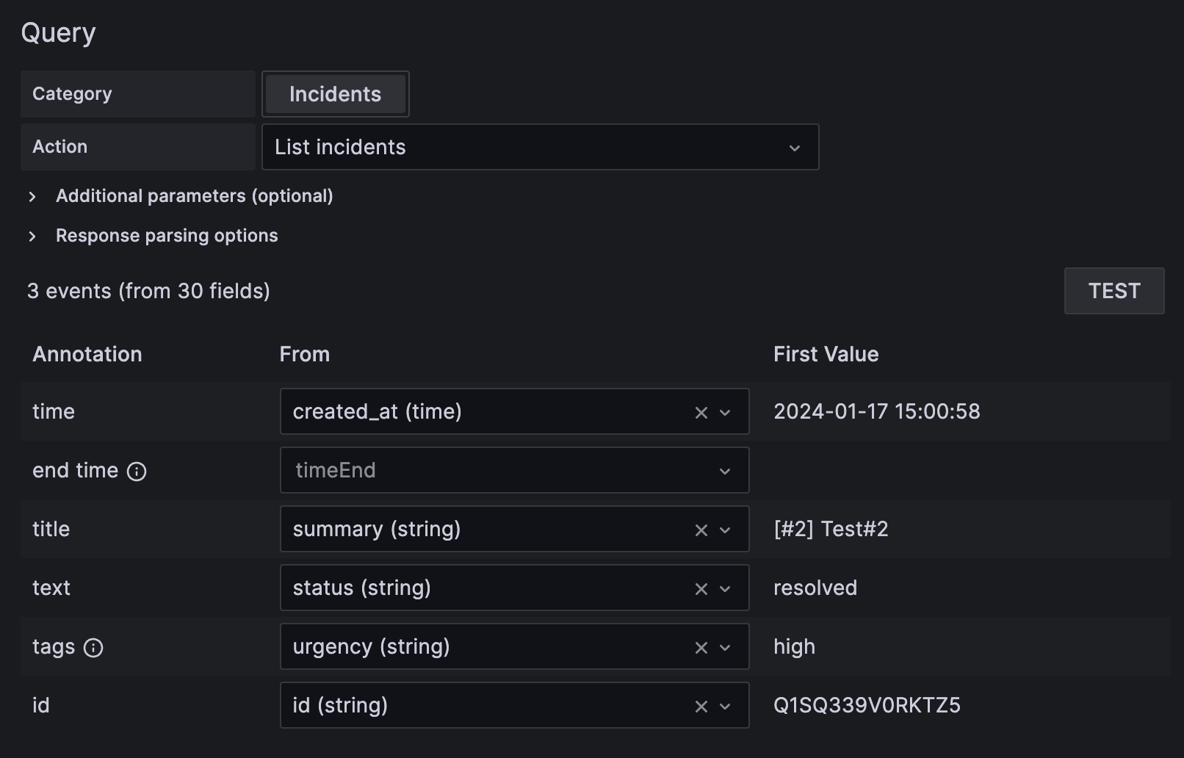
Task: Remove the urgency field from tags row
Action: pyautogui.click(x=700, y=646)
